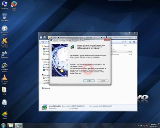This screenshot has width=160, height=128.
Task: Open the clock showing 9:40 AM
Action: click(x=154, y=126)
